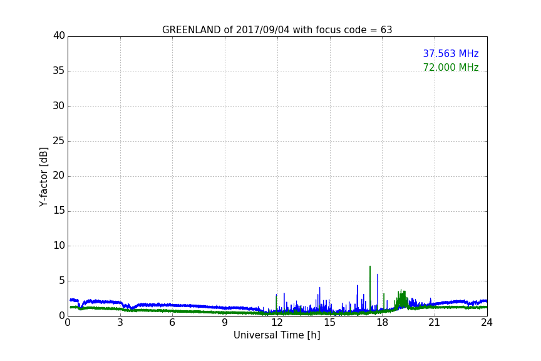Click the 'Y-factor [dB]' axis label
Viewport: 541px width, 361px height.
pyautogui.click(x=43, y=177)
